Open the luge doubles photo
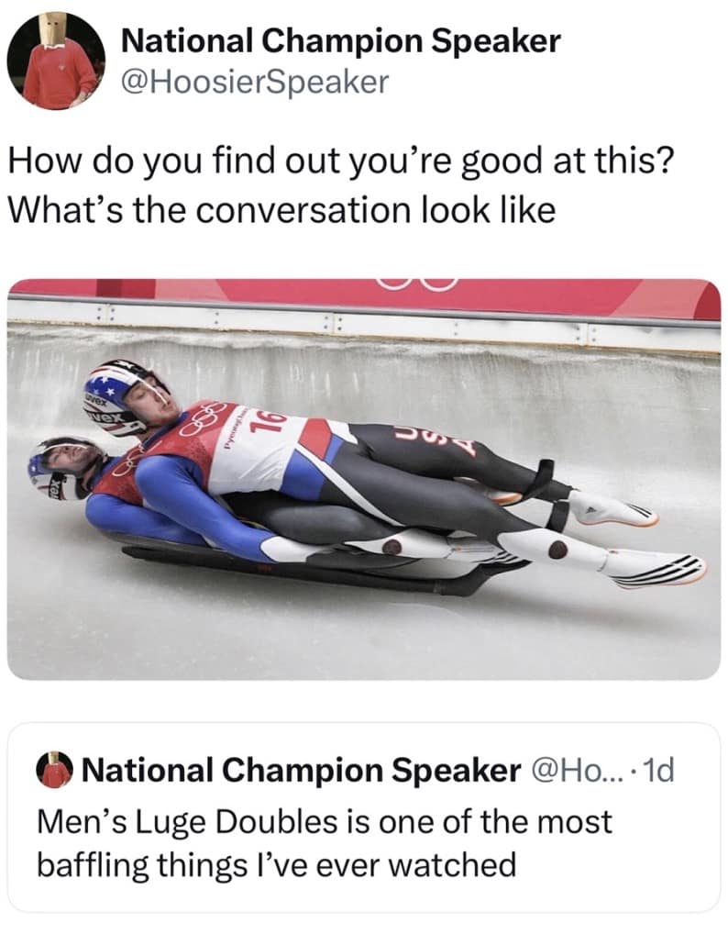This screenshot has width=728, height=934. (364, 477)
